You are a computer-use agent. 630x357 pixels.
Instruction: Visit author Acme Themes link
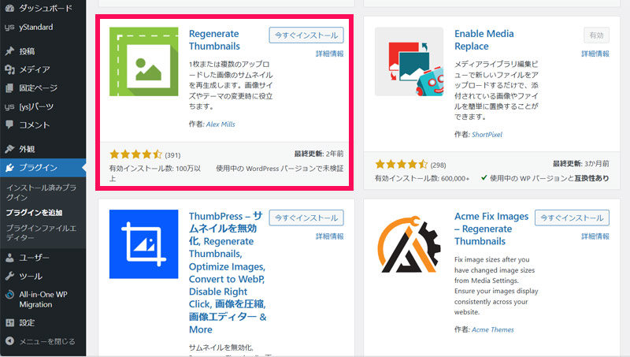[493, 329]
